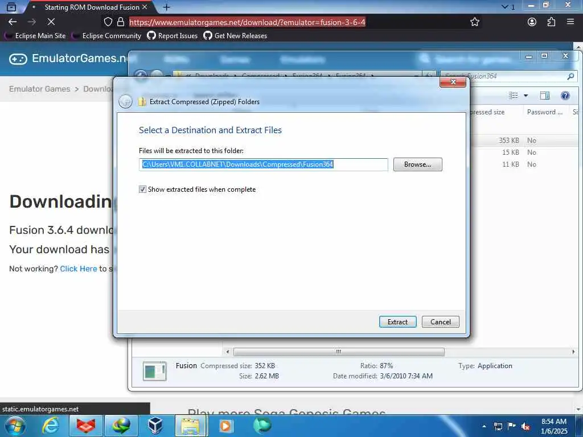Open Eclipse Main Site bookmark
The width and height of the screenshot is (583, 437).
[x=35, y=36]
